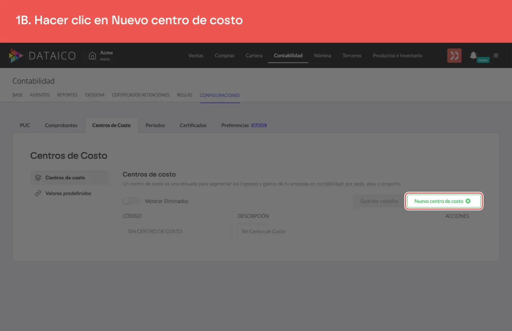The image size is (512, 331).
Task: Click the Acme Inicio link
Action: [106, 56]
